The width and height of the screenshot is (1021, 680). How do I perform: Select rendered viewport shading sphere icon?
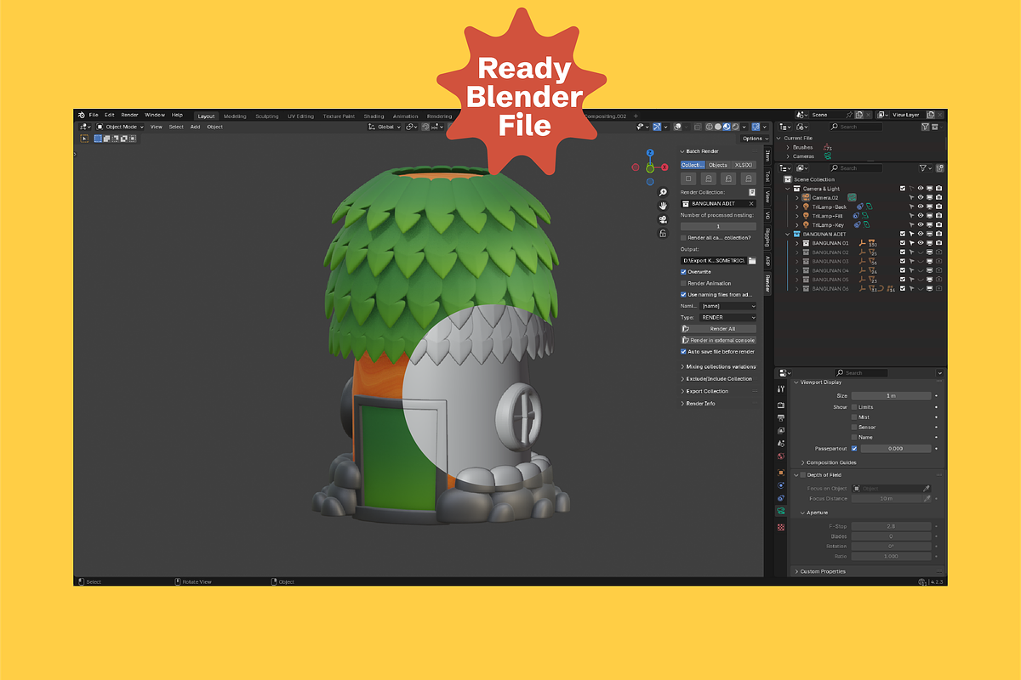click(735, 127)
